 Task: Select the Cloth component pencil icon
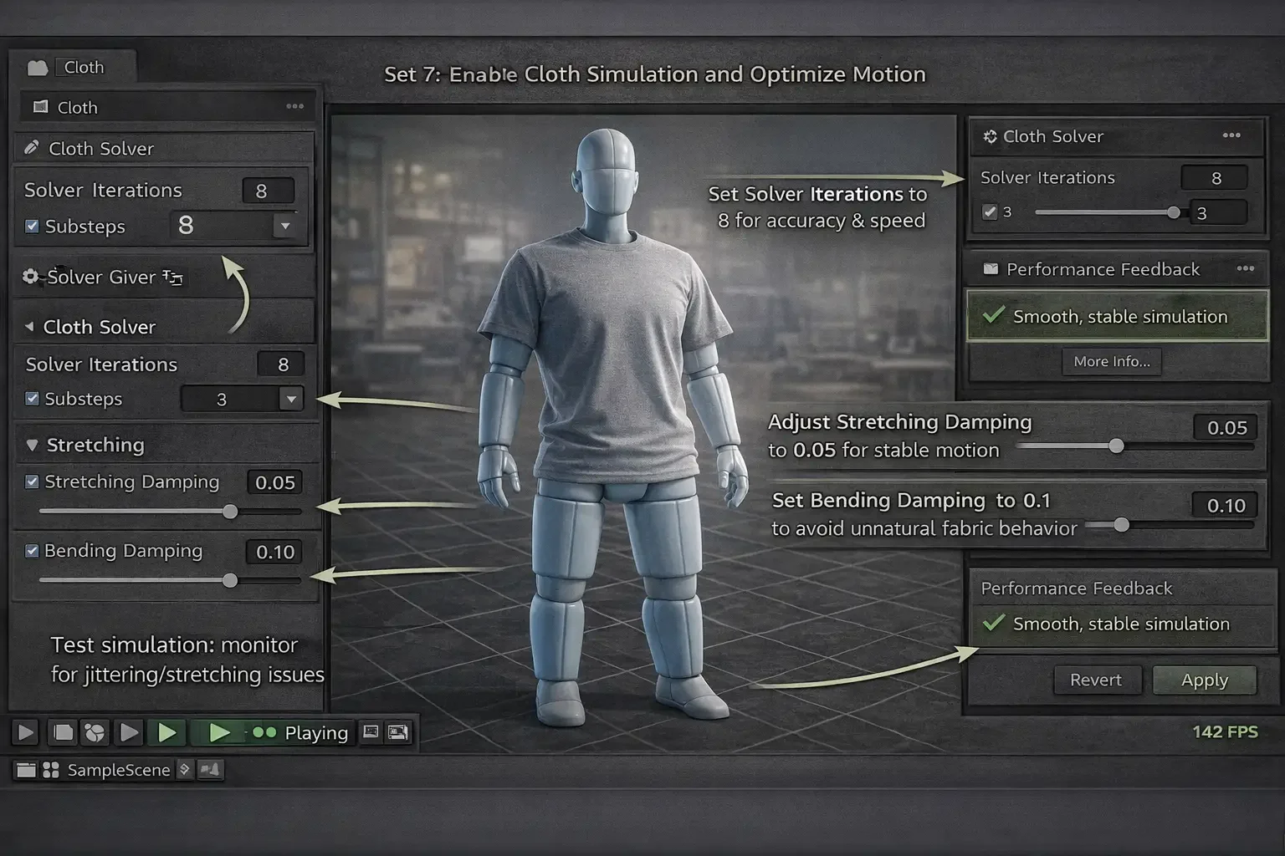[x=32, y=148]
